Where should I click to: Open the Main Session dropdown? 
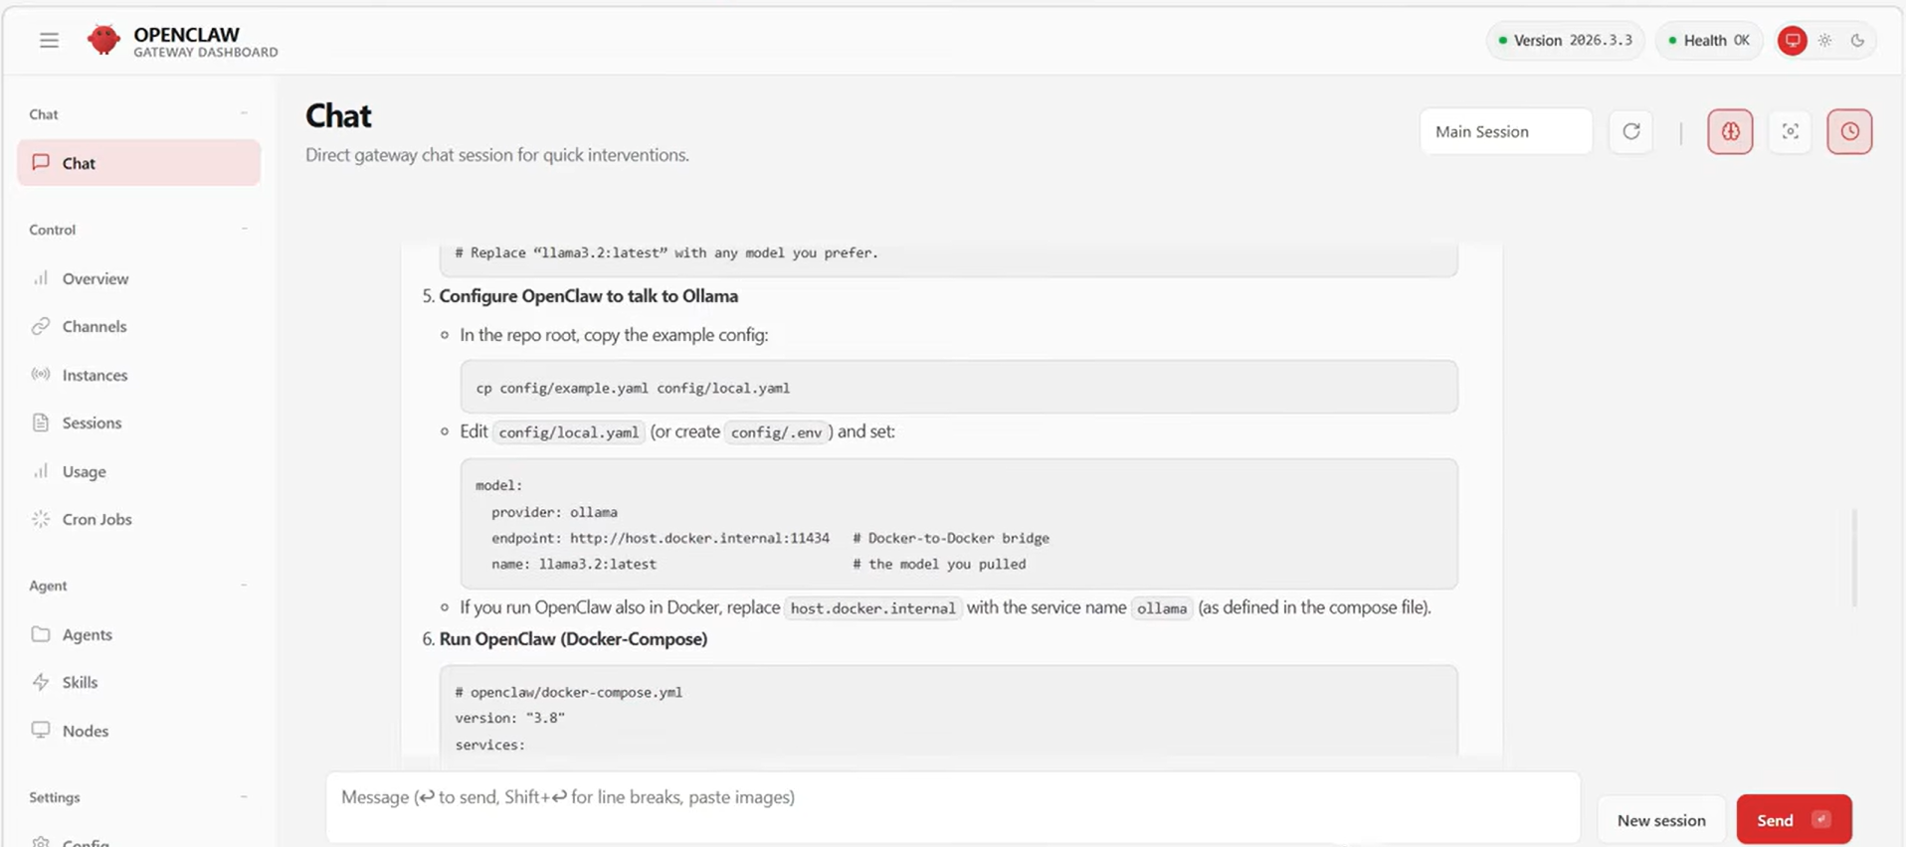click(1506, 131)
